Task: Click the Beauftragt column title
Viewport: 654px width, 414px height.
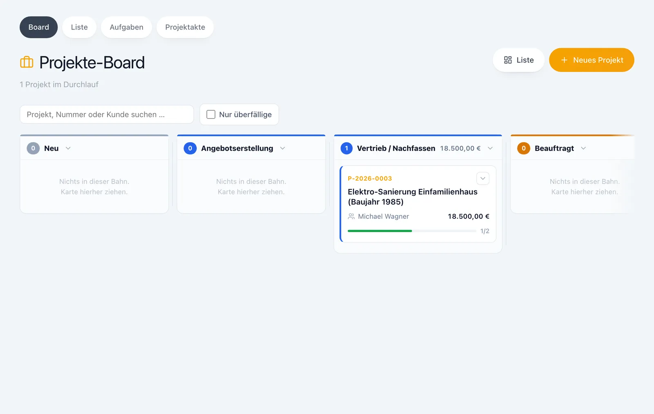Action: (554, 148)
